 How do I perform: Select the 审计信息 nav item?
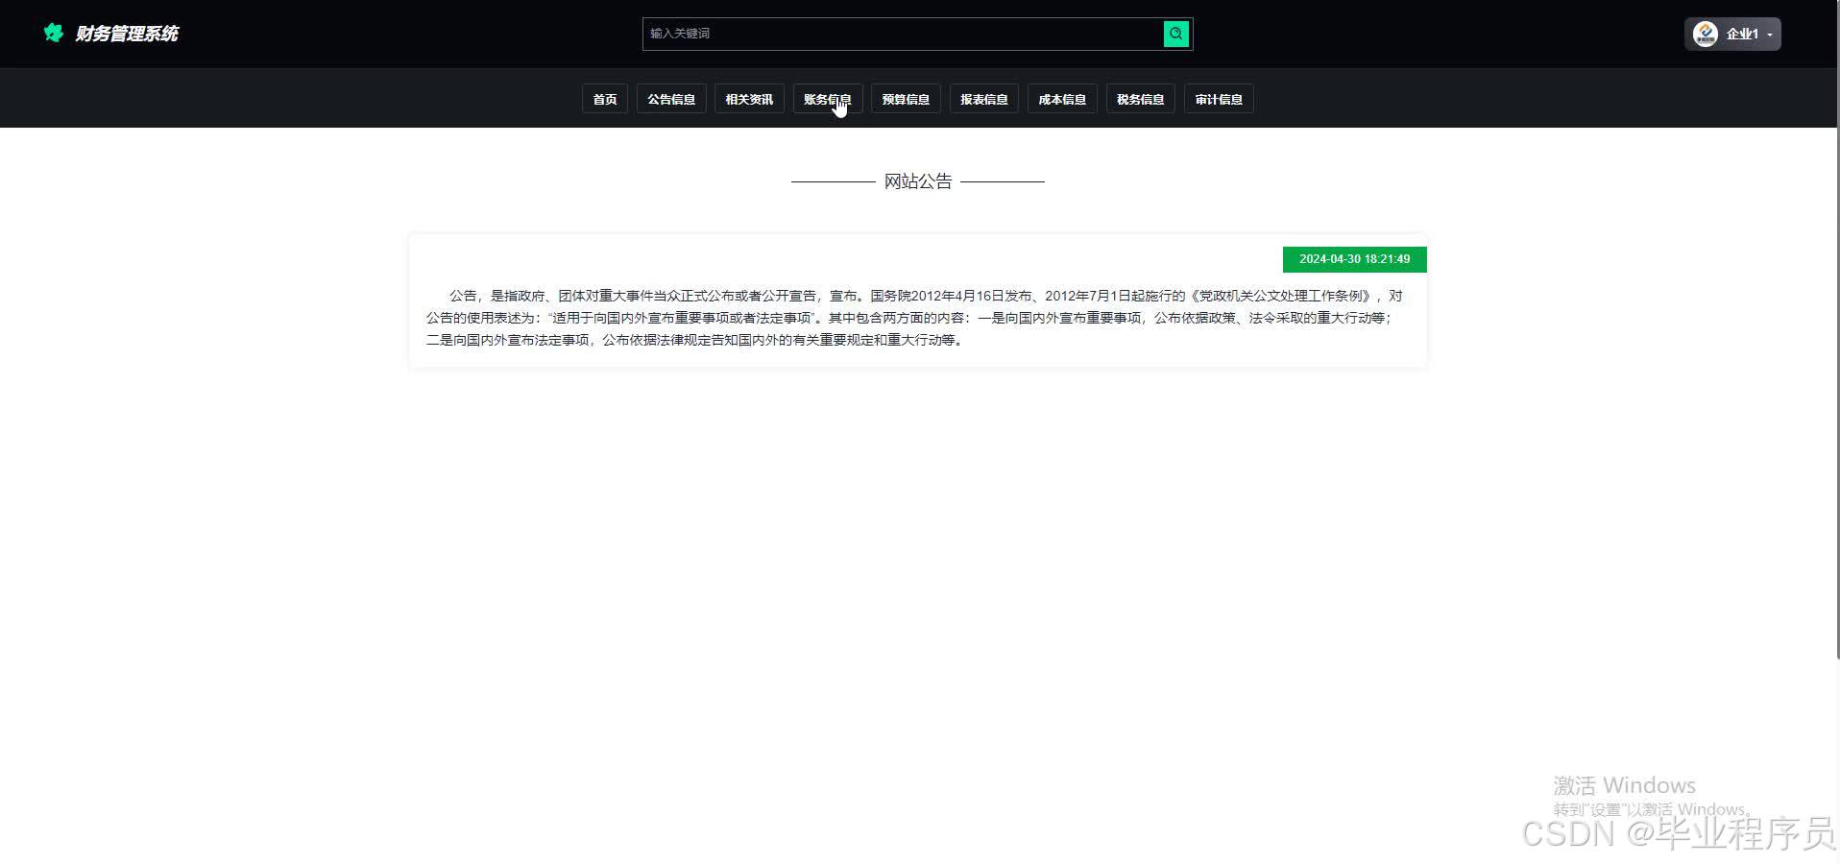point(1219,98)
